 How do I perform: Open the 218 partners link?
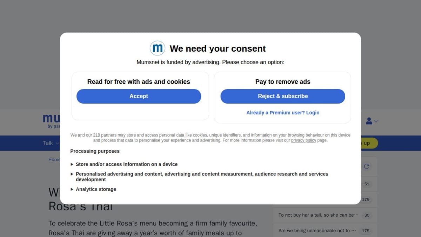point(105,135)
